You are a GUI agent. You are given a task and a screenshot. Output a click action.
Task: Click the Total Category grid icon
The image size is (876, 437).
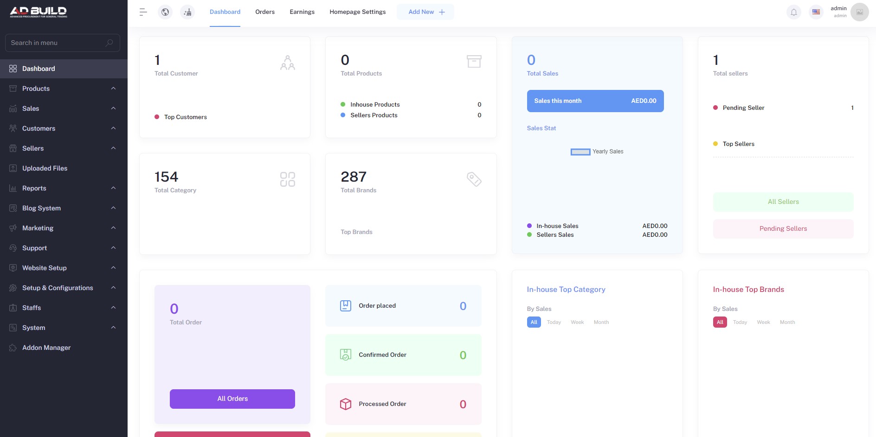coord(288,179)
